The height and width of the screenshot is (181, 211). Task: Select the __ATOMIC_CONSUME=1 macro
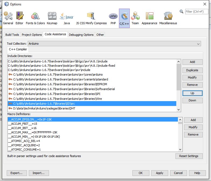pyautogui.click(x=93, y=150)
